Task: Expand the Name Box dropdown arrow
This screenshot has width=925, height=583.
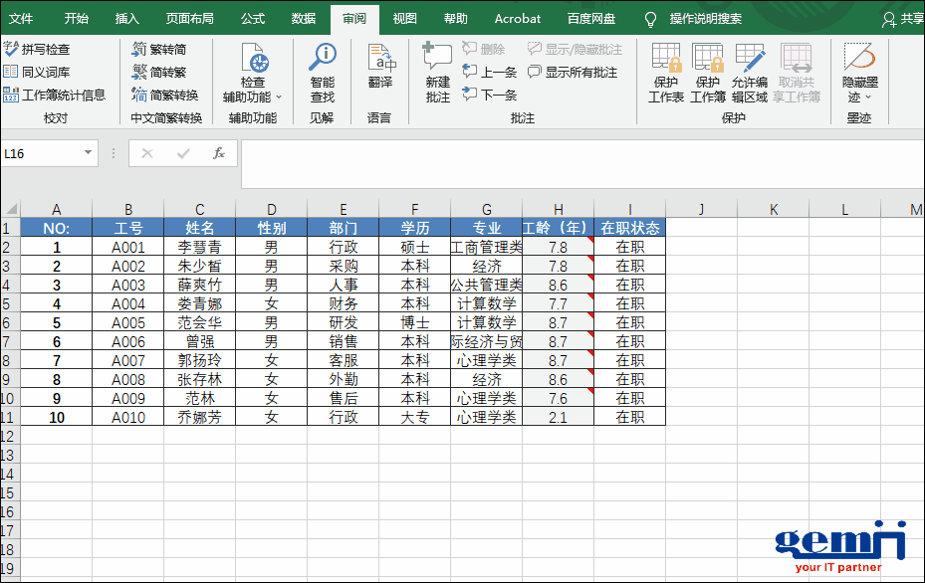Action: pyautogui.click(x=89, y=153)
